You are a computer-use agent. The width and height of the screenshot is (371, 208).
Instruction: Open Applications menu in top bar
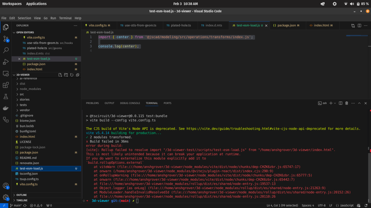[x=36, y=4]
